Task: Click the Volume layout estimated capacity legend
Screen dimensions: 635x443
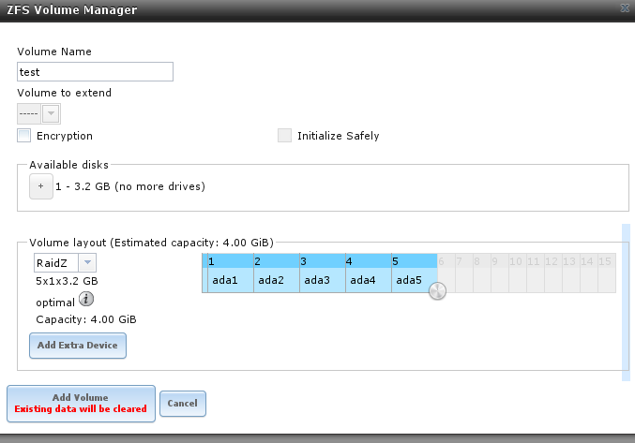Action: coord(151,243)
